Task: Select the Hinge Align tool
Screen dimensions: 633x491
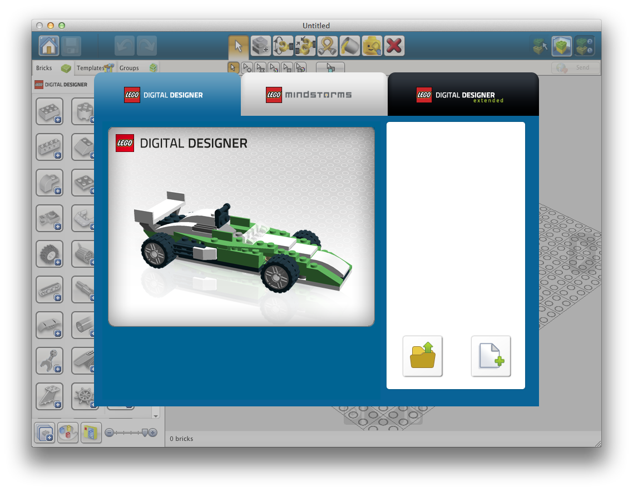Action: pyautogui.click(x=305, y=45)
